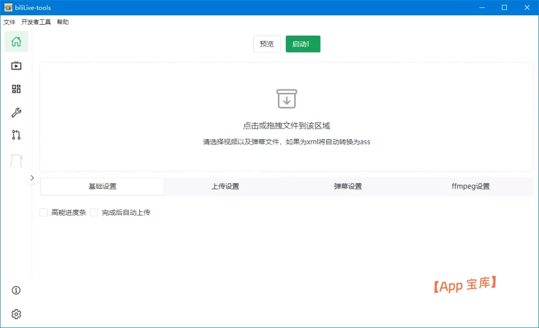Click the download tray icon in the drop area
The image size is (539, 328).
click(286, 98)
